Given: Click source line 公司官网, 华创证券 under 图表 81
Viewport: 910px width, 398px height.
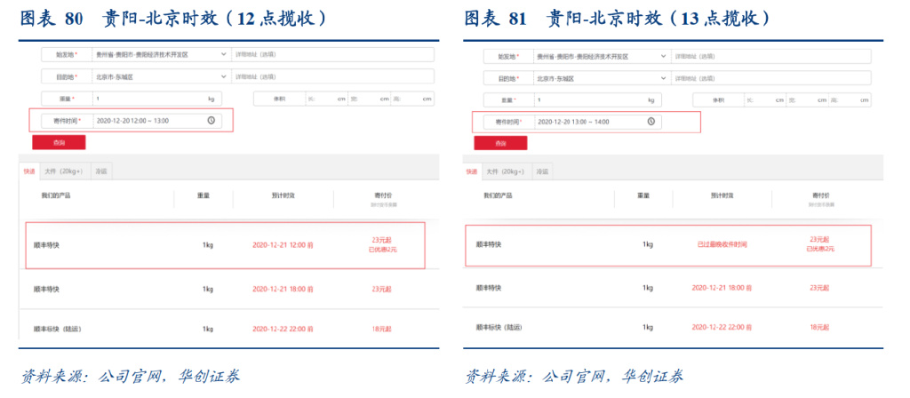Looking at the screenshot, I should click(x=574, y=377).
